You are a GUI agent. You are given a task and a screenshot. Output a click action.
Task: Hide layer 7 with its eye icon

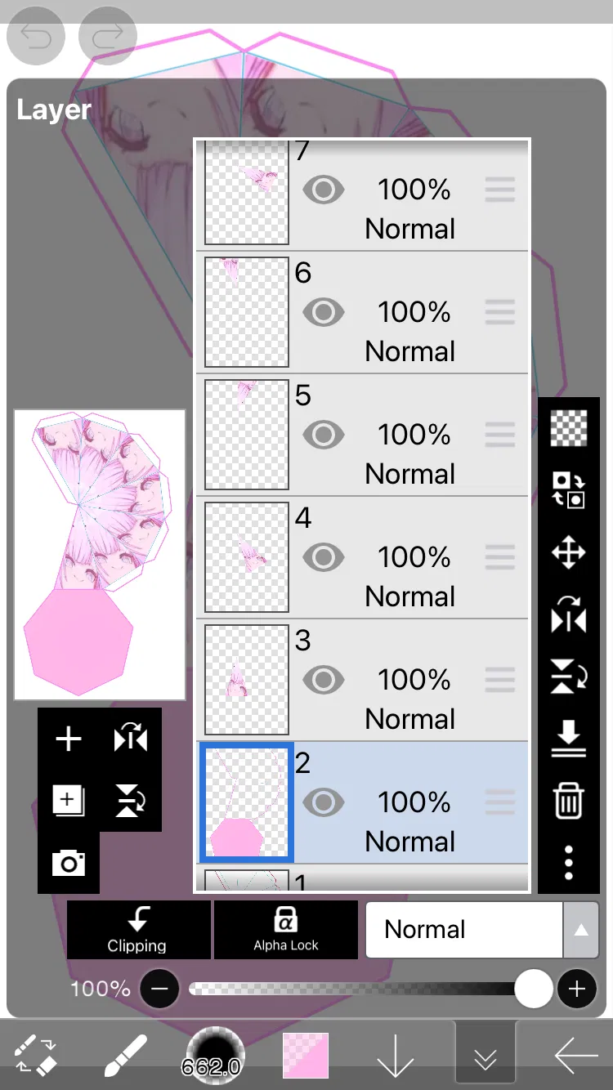pos(324,190)
